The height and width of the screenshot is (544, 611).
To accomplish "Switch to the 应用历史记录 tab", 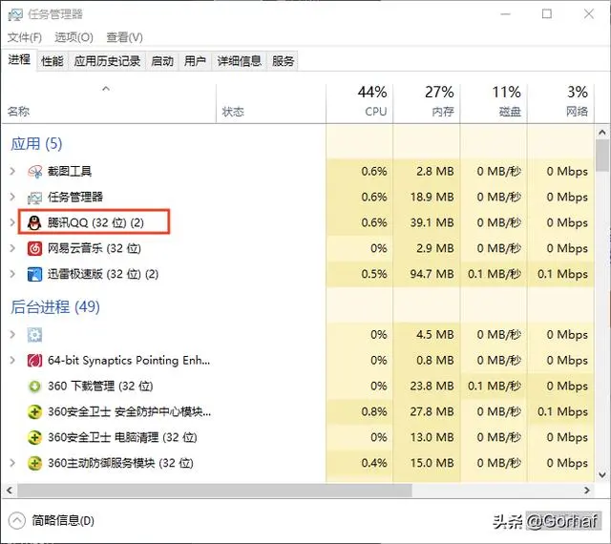I will pos(107,61).
